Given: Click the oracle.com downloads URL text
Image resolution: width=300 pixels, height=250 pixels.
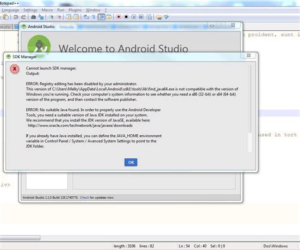Looking at the screenshot, I should [80, 125].
